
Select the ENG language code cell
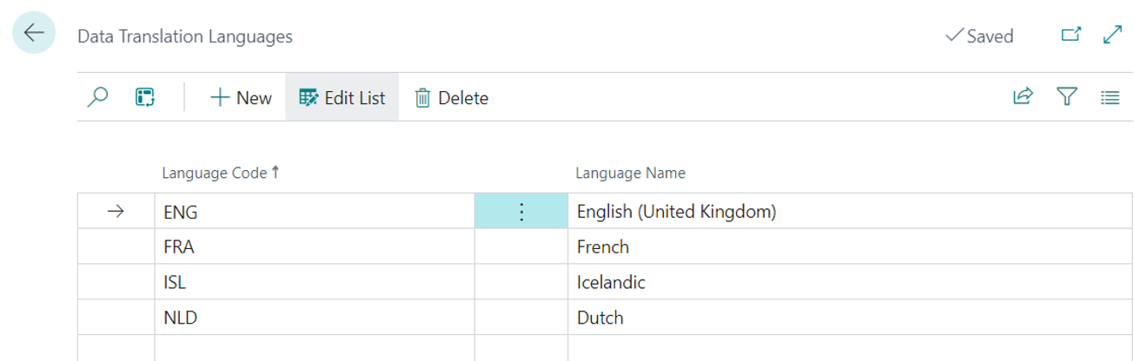[313, 211]
